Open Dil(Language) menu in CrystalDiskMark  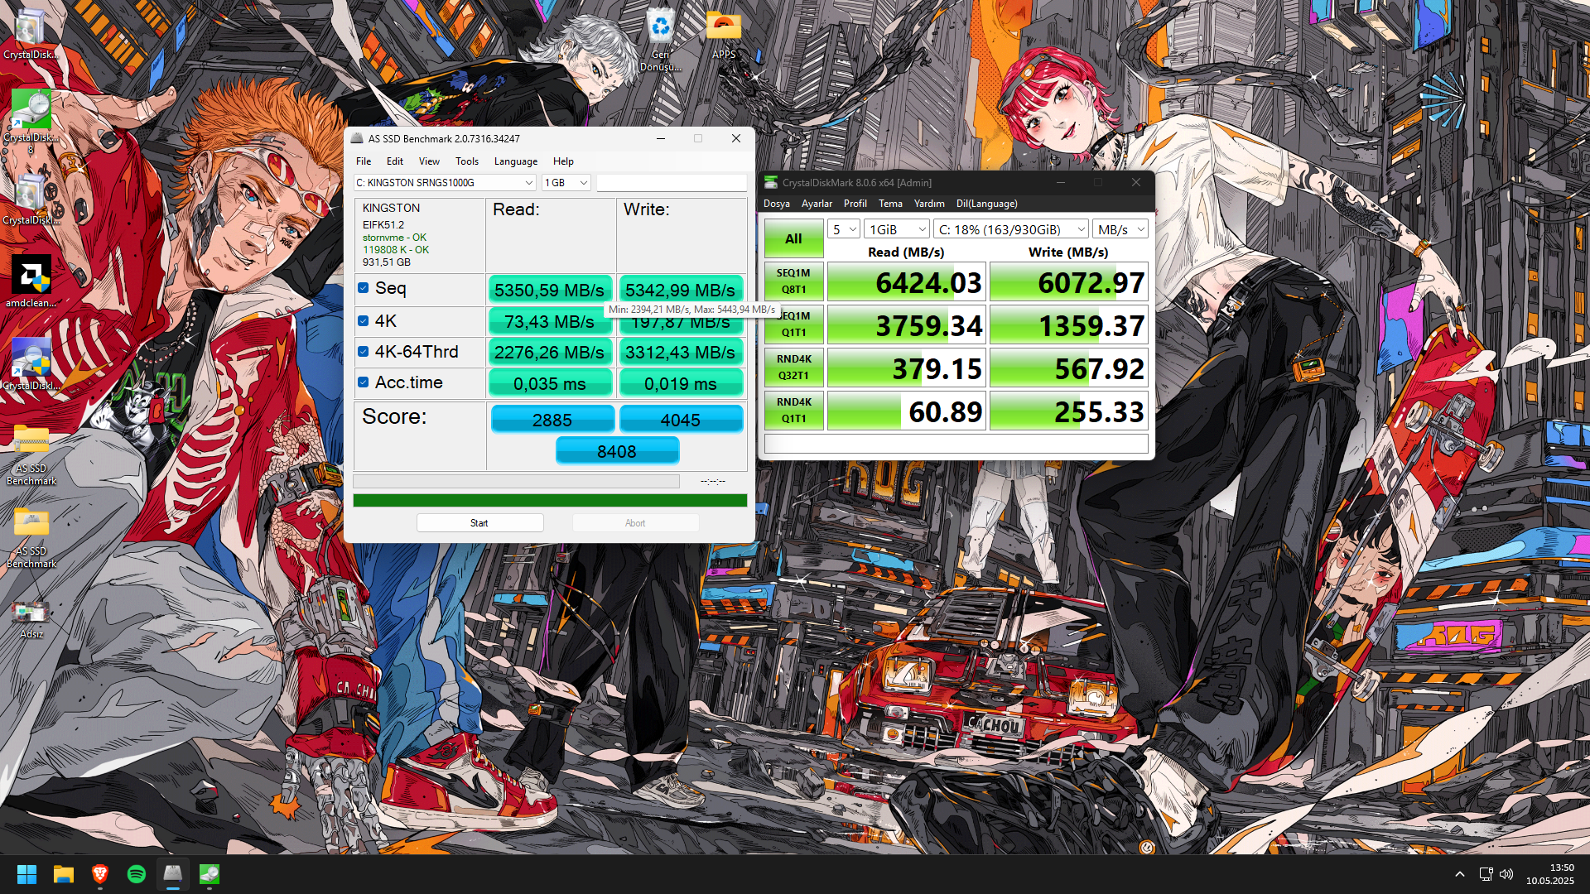tap(986, 204)
